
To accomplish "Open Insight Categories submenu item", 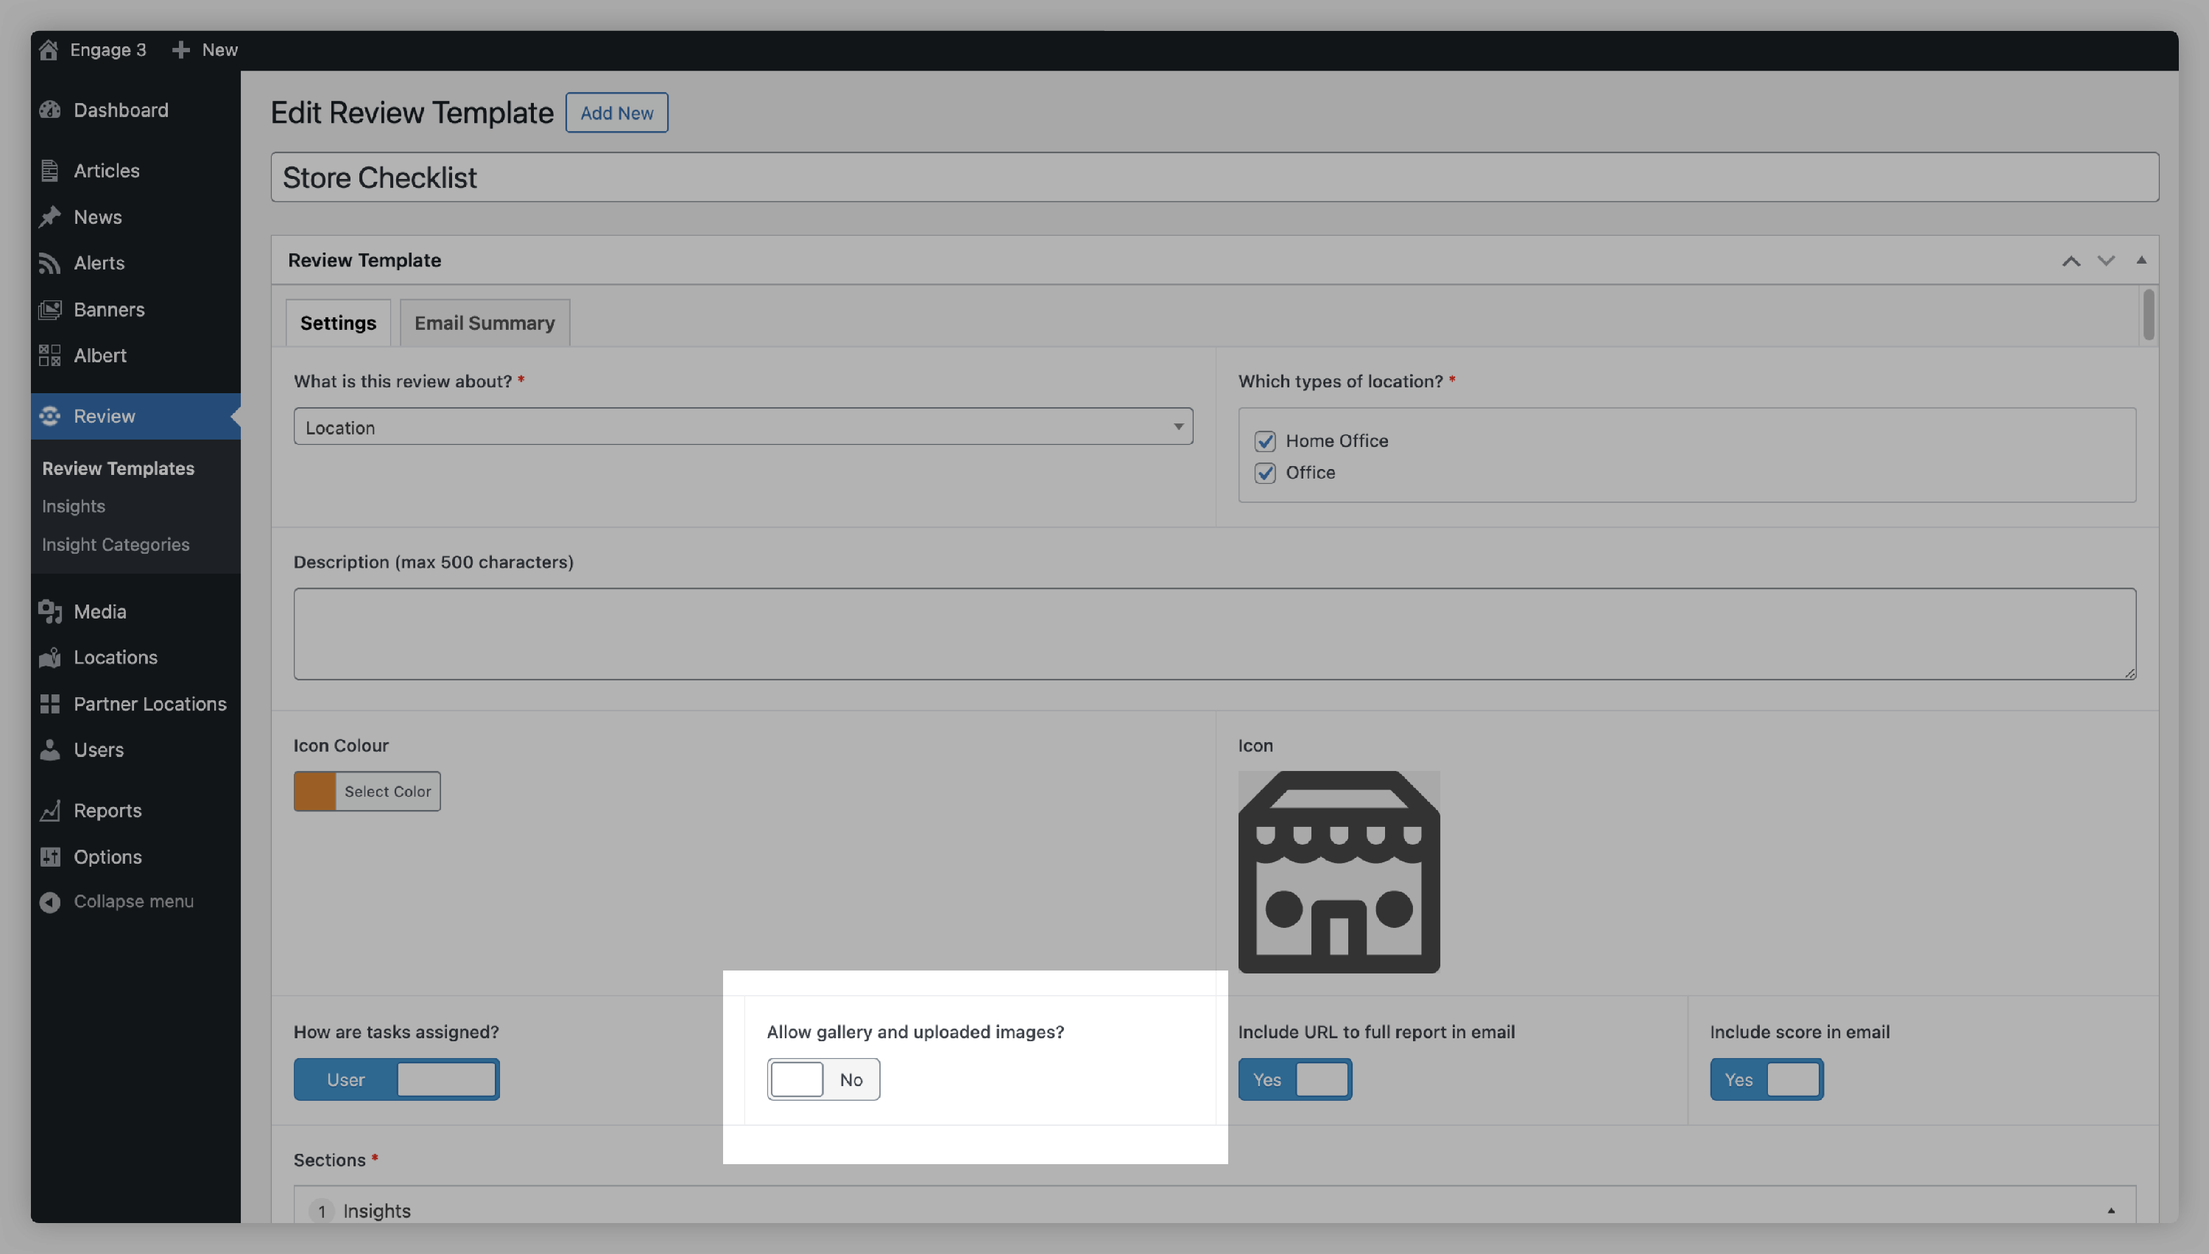I will pos(116,544).
